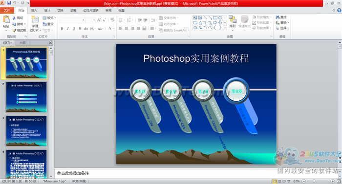Open the Animations (动画) ribbon tab
The width and height of the screenshot is (342, 184).
coord(73,10)
